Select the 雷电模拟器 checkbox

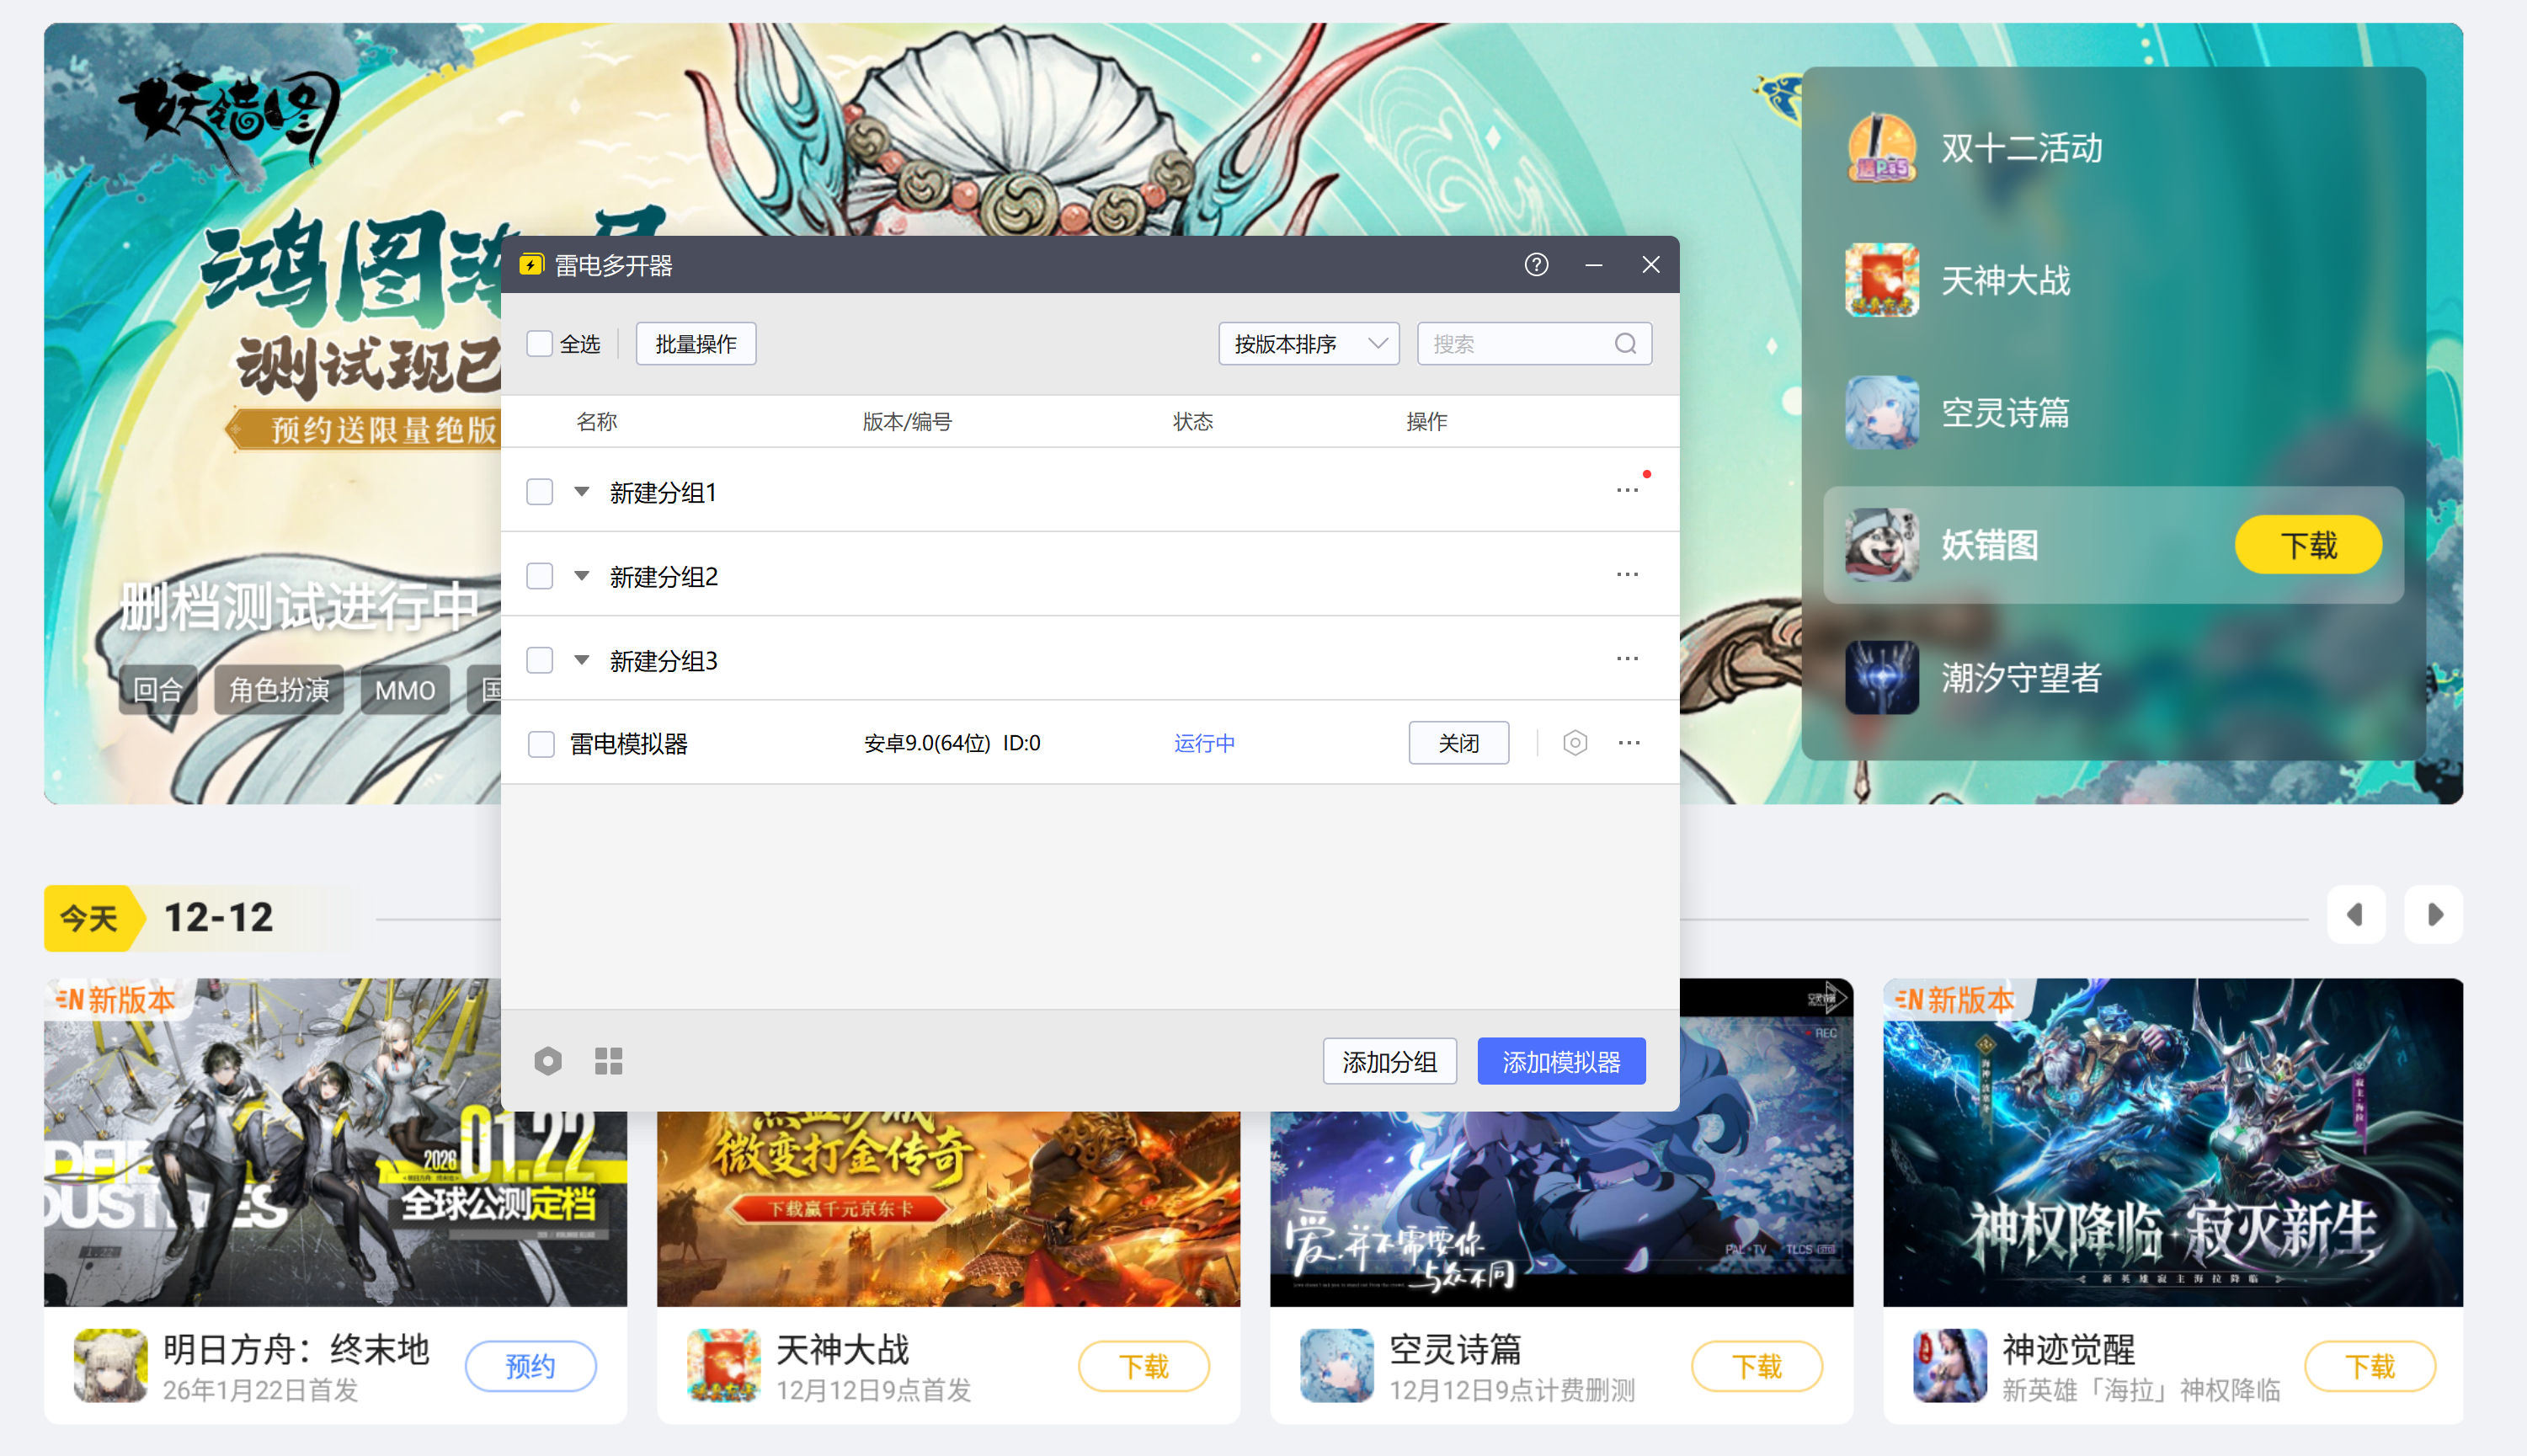[x=541, y=744]
